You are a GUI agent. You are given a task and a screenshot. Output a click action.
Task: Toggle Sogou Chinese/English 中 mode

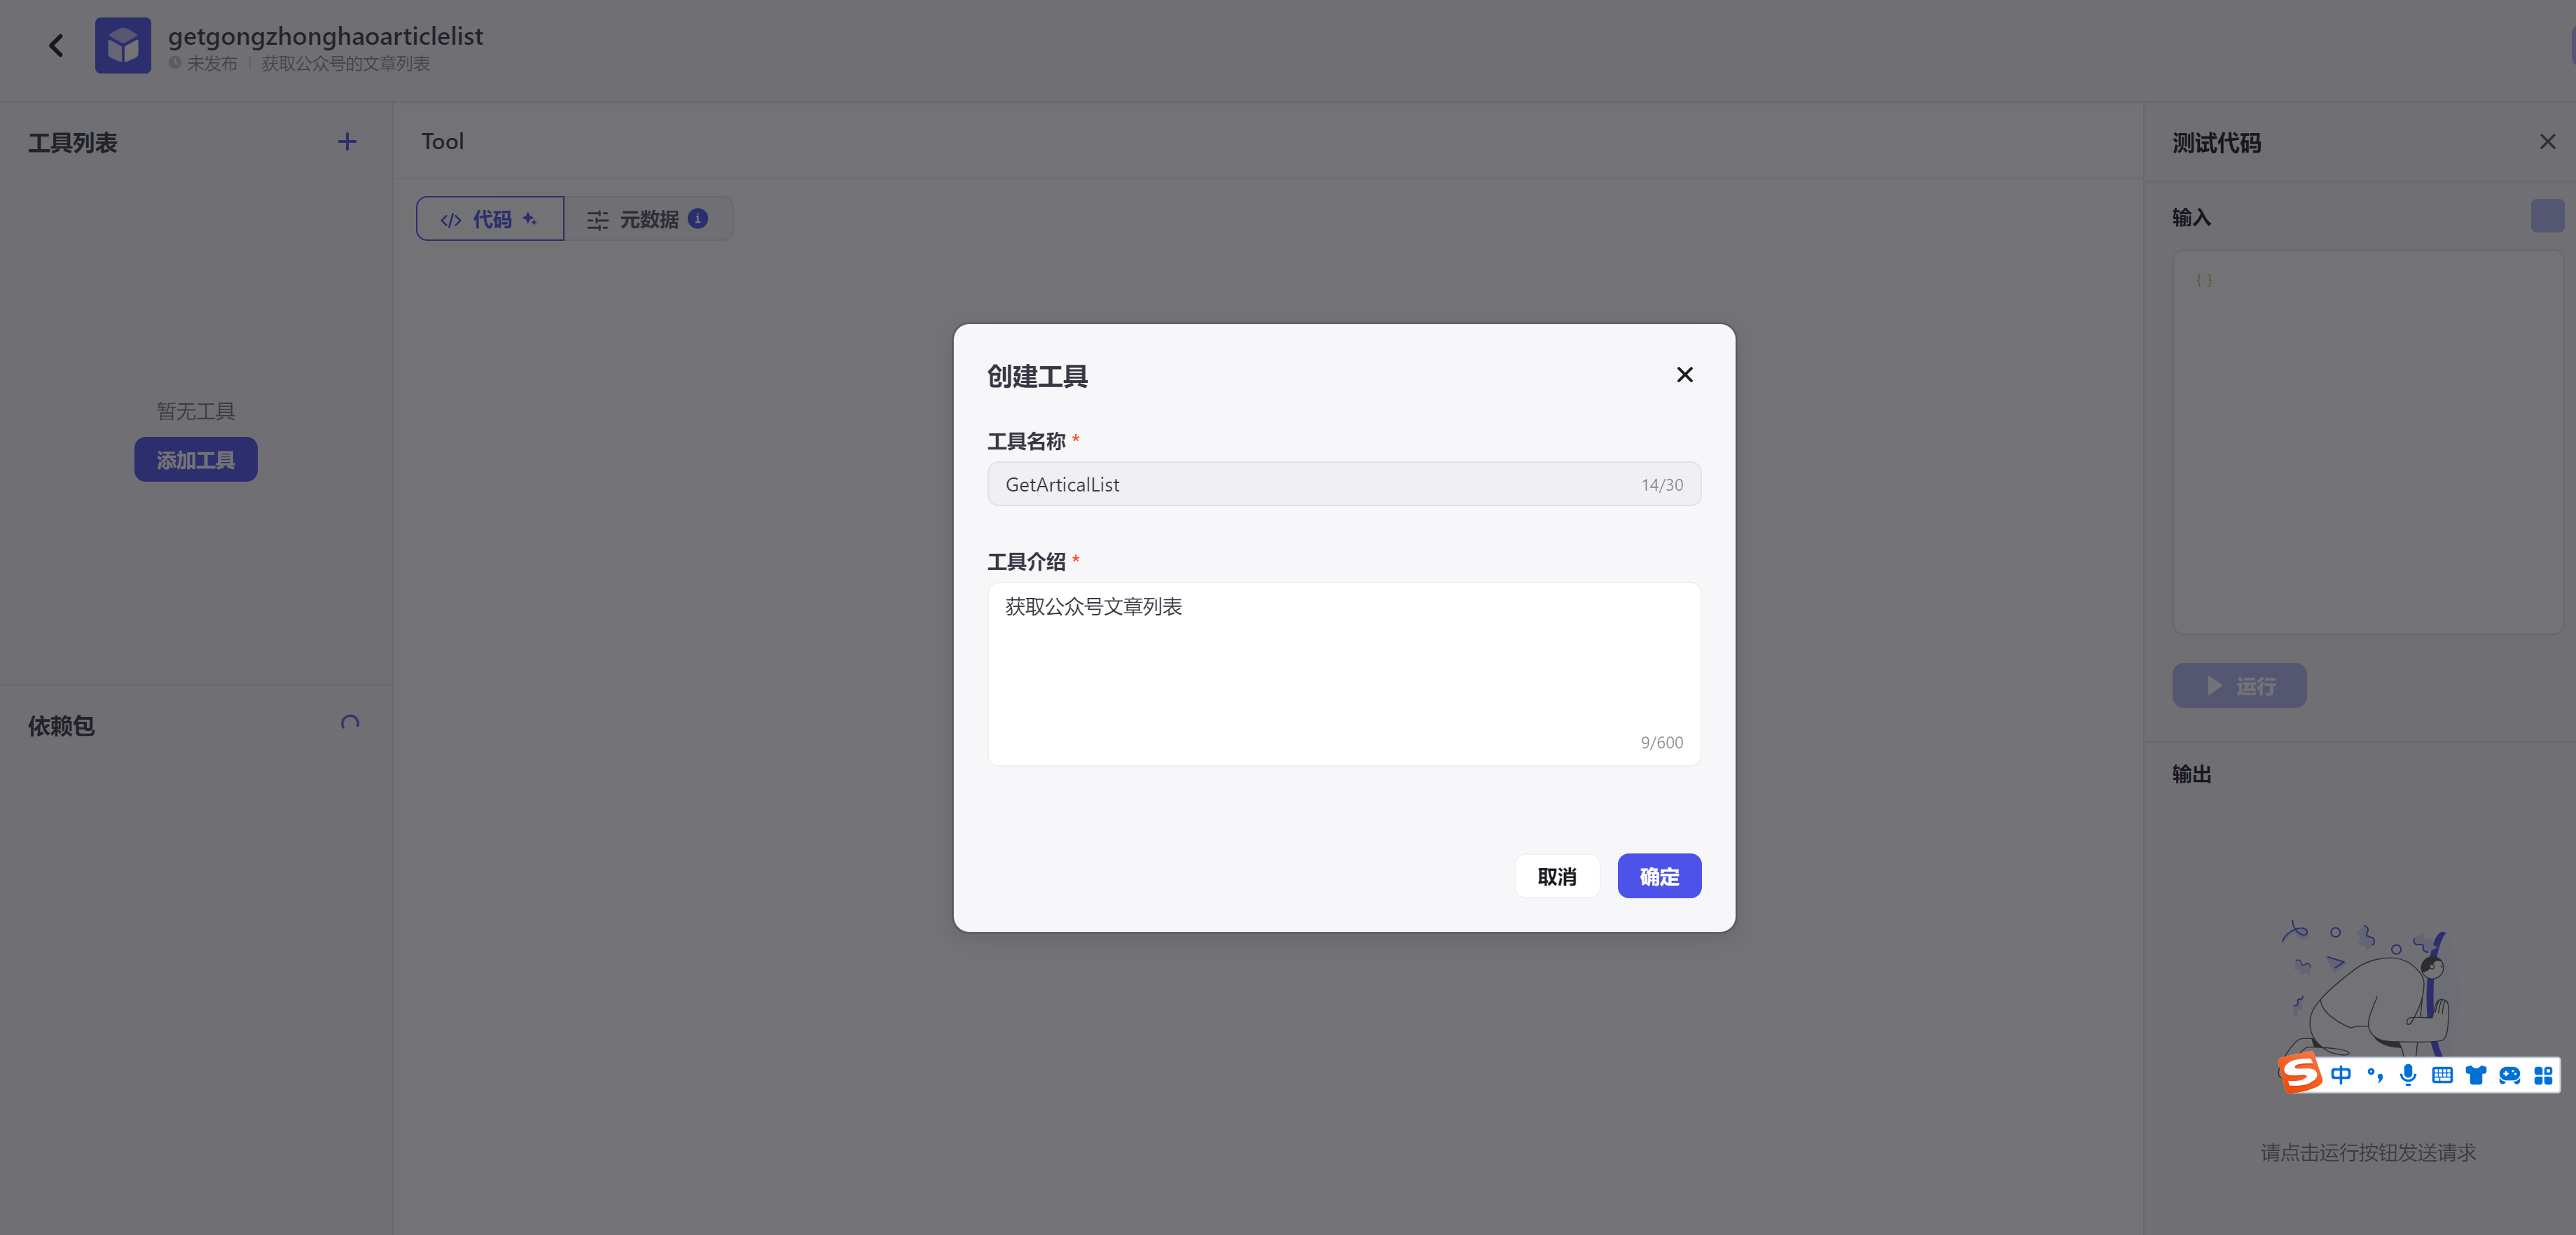[x=2340, y=1075]
